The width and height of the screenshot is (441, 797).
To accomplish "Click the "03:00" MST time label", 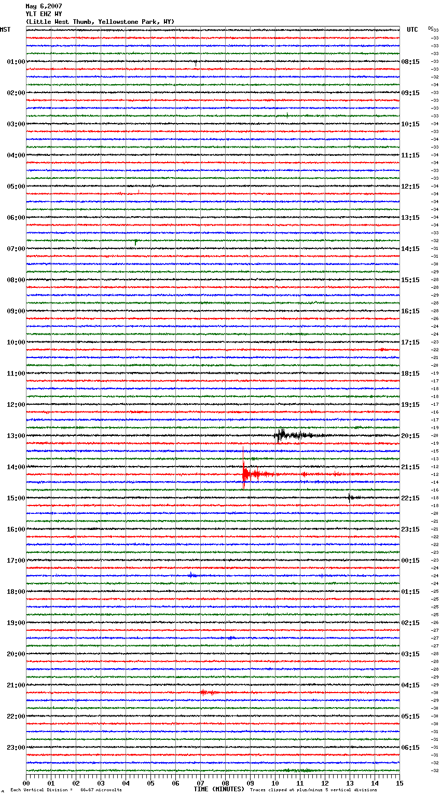I will 16,124.
